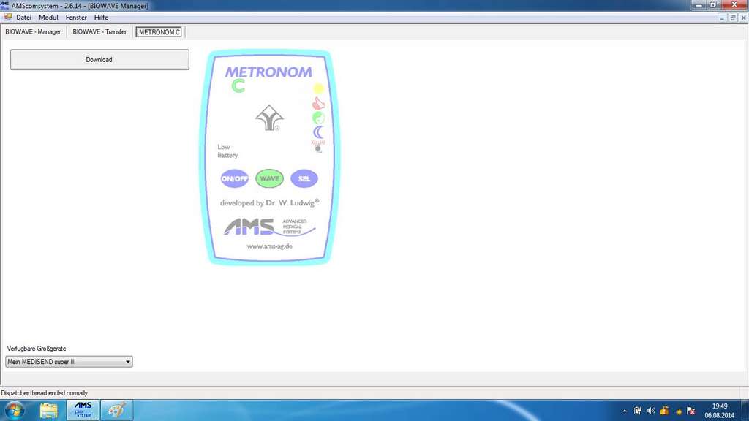Click the Low Battery label
The width and height of the screenshot is (749, 421).
click(227, 151)
